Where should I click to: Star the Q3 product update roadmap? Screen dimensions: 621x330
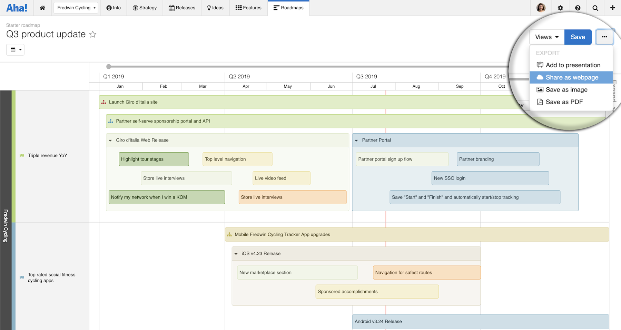92,35
